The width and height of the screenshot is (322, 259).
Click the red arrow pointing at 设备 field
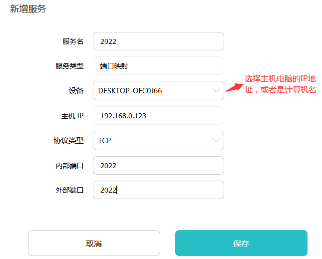[233, 87]
